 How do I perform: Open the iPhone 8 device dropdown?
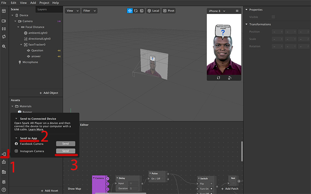217,11
